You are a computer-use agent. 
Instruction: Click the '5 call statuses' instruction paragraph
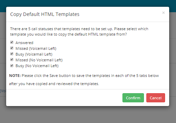click(x=79, y=32)
